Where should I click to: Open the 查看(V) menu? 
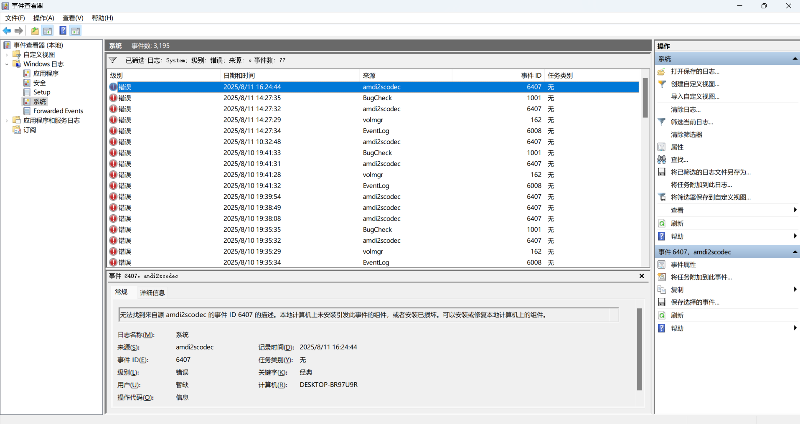point(73,18)
